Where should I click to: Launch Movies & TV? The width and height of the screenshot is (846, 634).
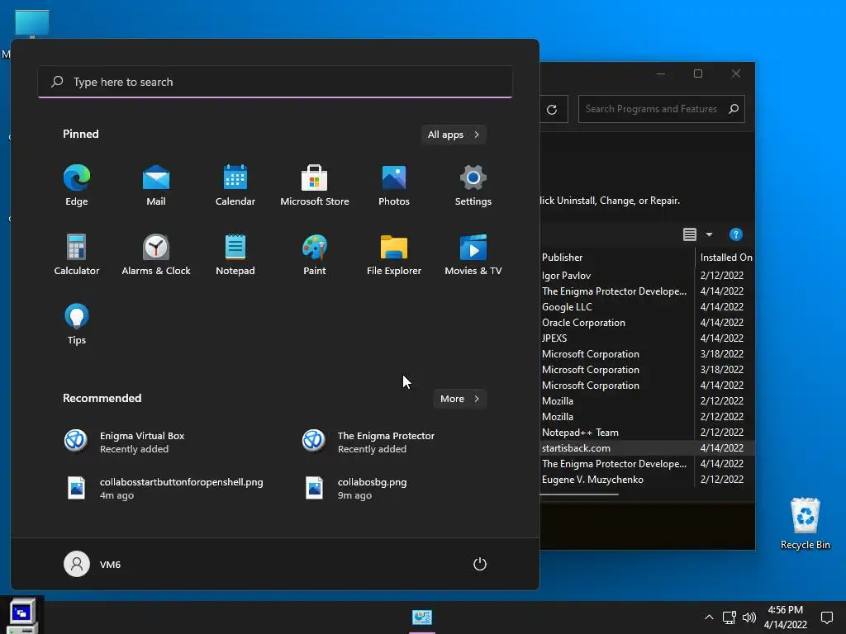(473, 255)
